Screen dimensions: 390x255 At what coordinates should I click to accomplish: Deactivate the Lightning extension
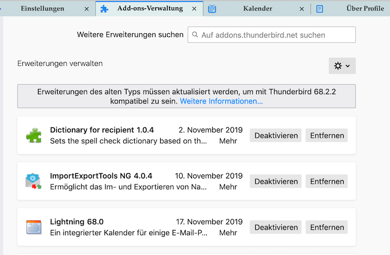coord(276,227)
